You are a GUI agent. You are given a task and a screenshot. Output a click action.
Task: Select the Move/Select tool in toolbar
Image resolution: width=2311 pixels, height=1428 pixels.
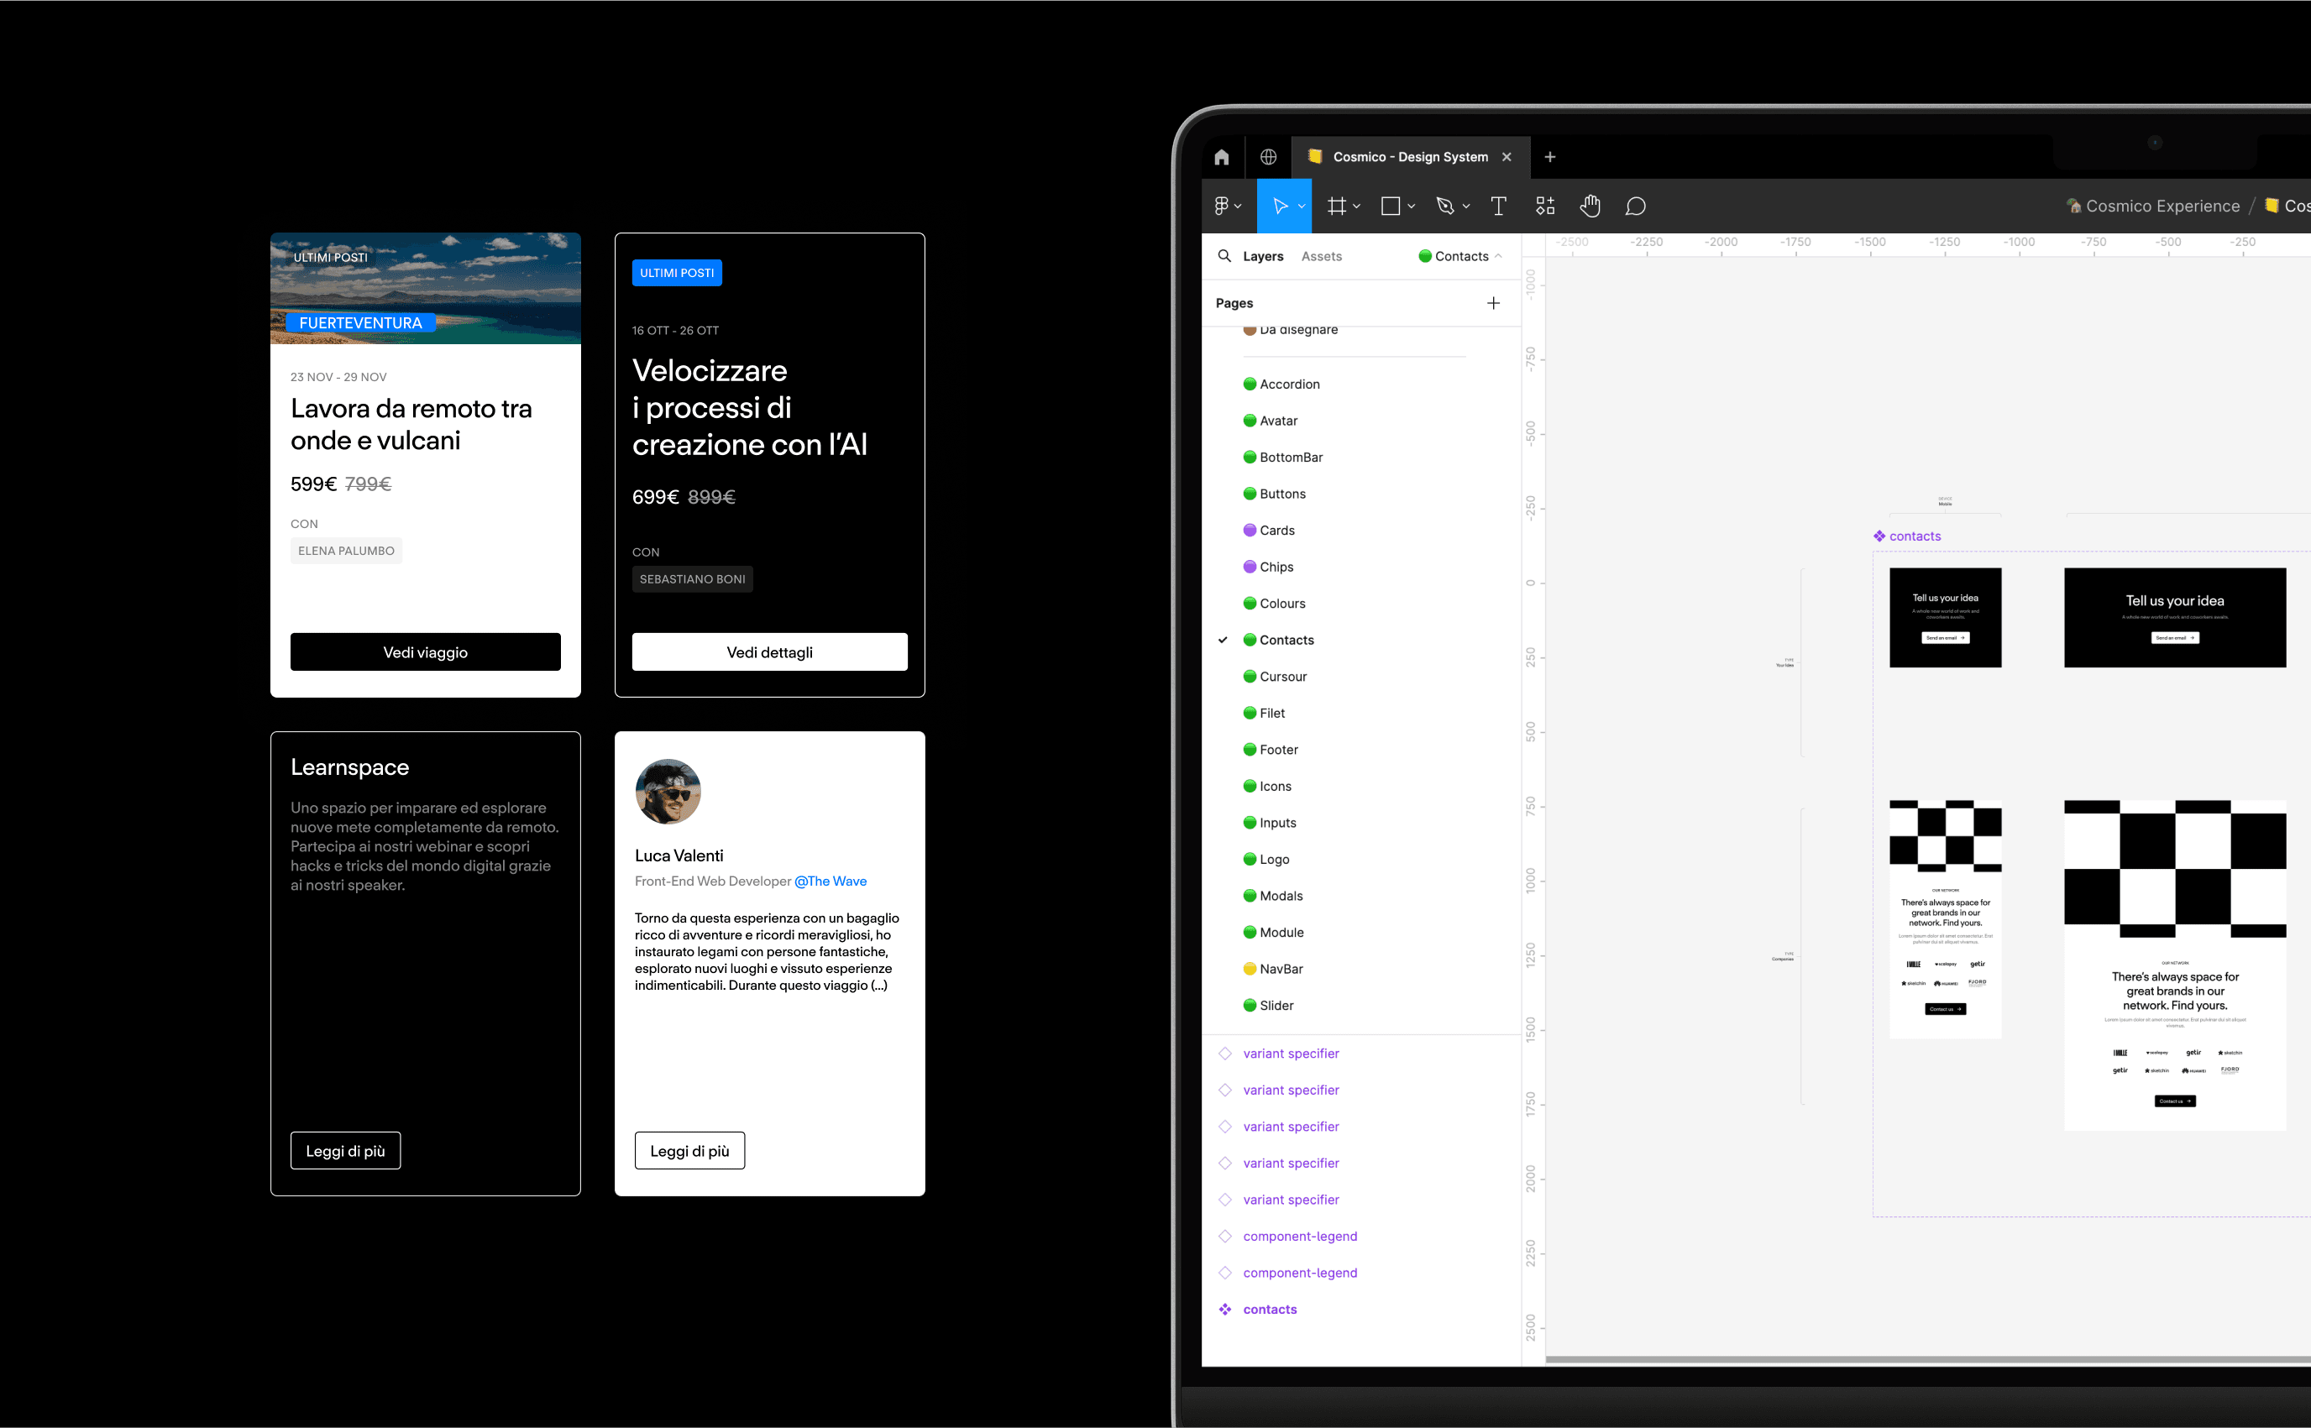(x=1284, y=205)
